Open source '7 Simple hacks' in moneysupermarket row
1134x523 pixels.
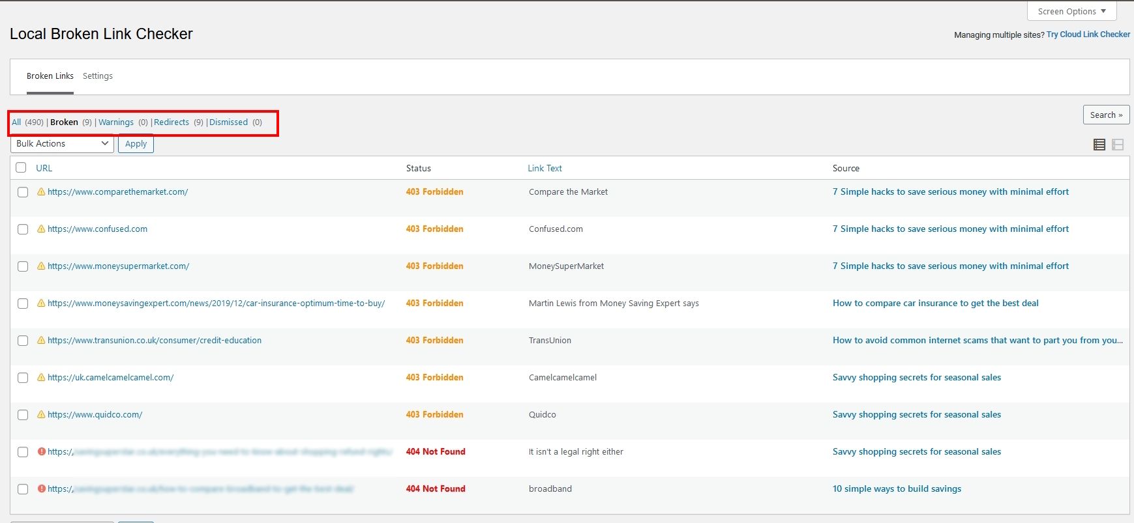pos(951,266)
